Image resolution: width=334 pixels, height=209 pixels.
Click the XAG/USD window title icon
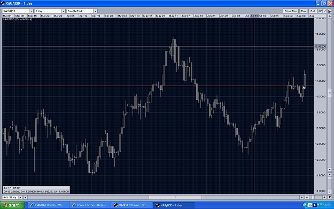(x=3, y=3)
